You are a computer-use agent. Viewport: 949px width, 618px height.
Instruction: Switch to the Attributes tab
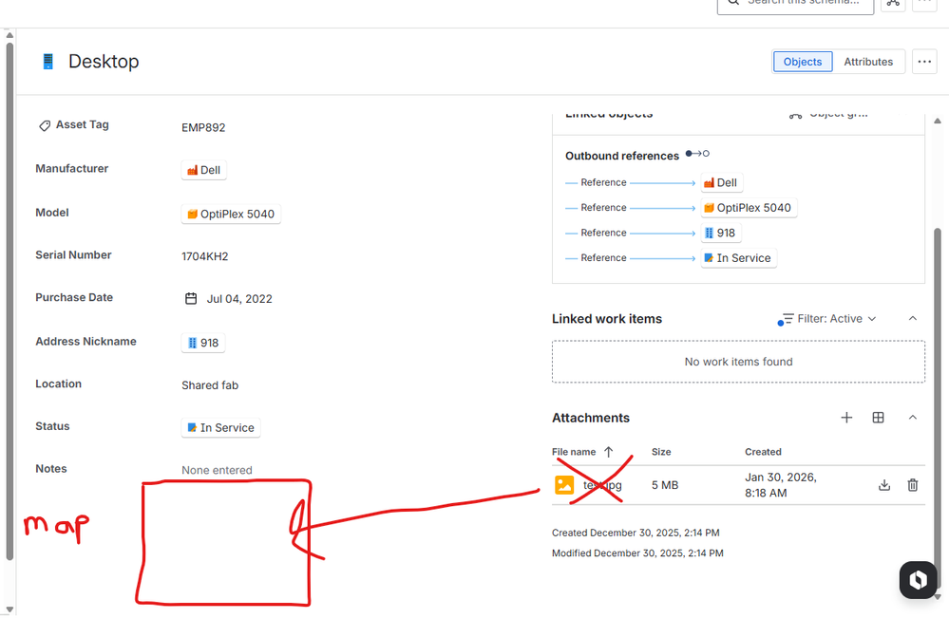tap(868, 62)
